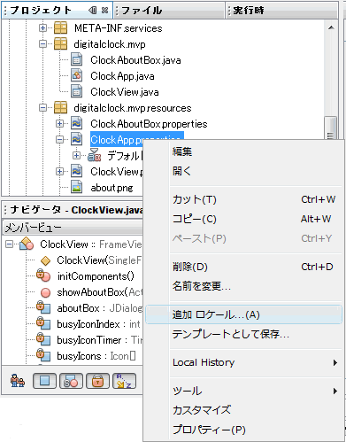
Task: Select initComponents() in navigator
Action: (x=96, y=276)
